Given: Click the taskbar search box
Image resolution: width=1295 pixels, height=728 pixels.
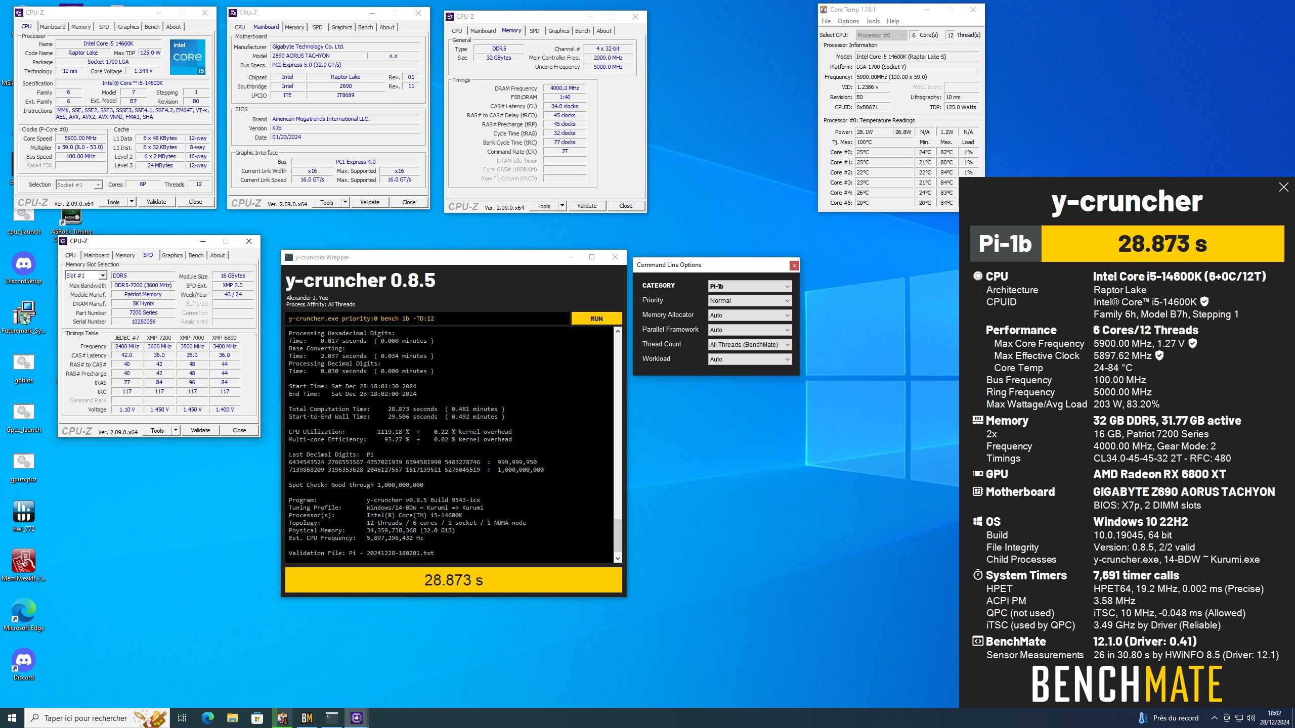Looking at the screenshot, I should (x=97, y=718).
